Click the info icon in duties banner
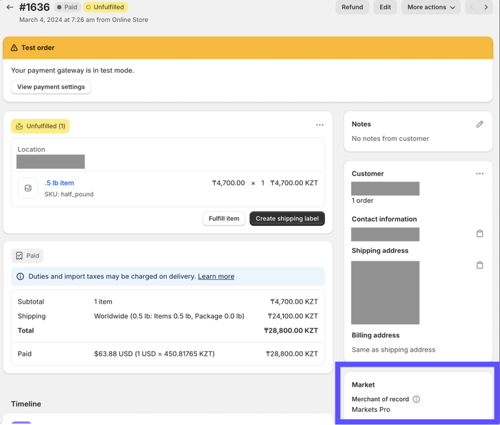 tap(20, 276)
